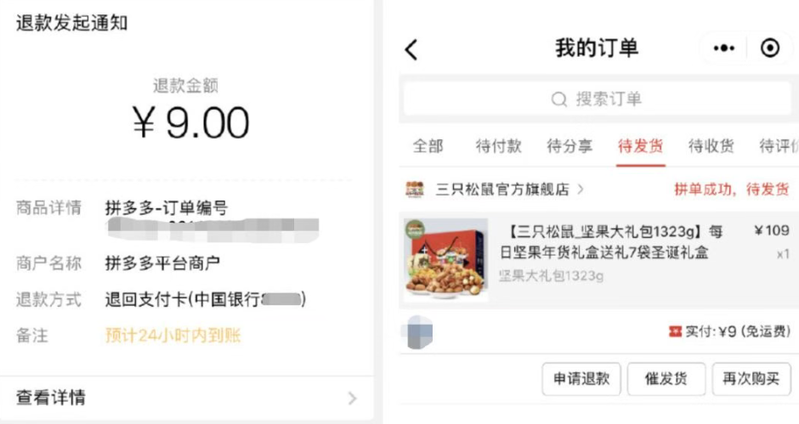The image size is (799, 424).
Task: Switch to the 待付款 tab
Action: pos(499,146)
